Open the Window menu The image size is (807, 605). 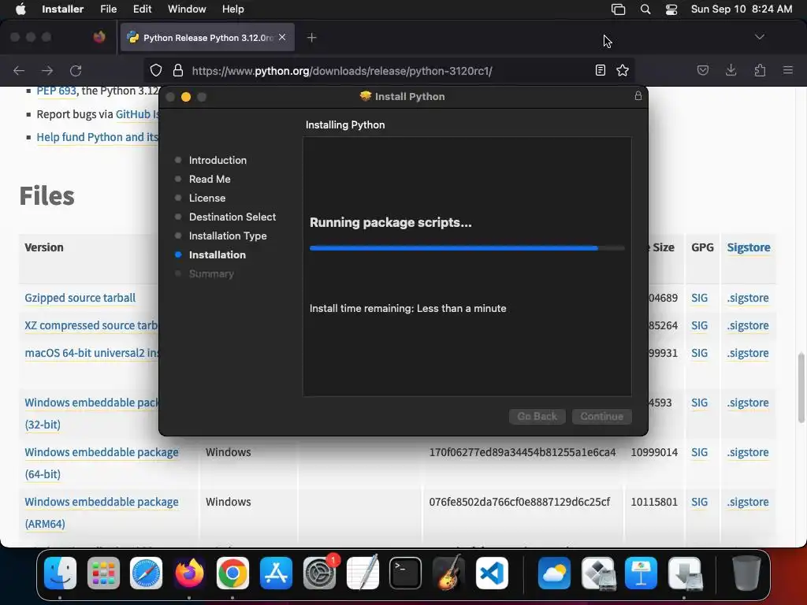(187, 9)
